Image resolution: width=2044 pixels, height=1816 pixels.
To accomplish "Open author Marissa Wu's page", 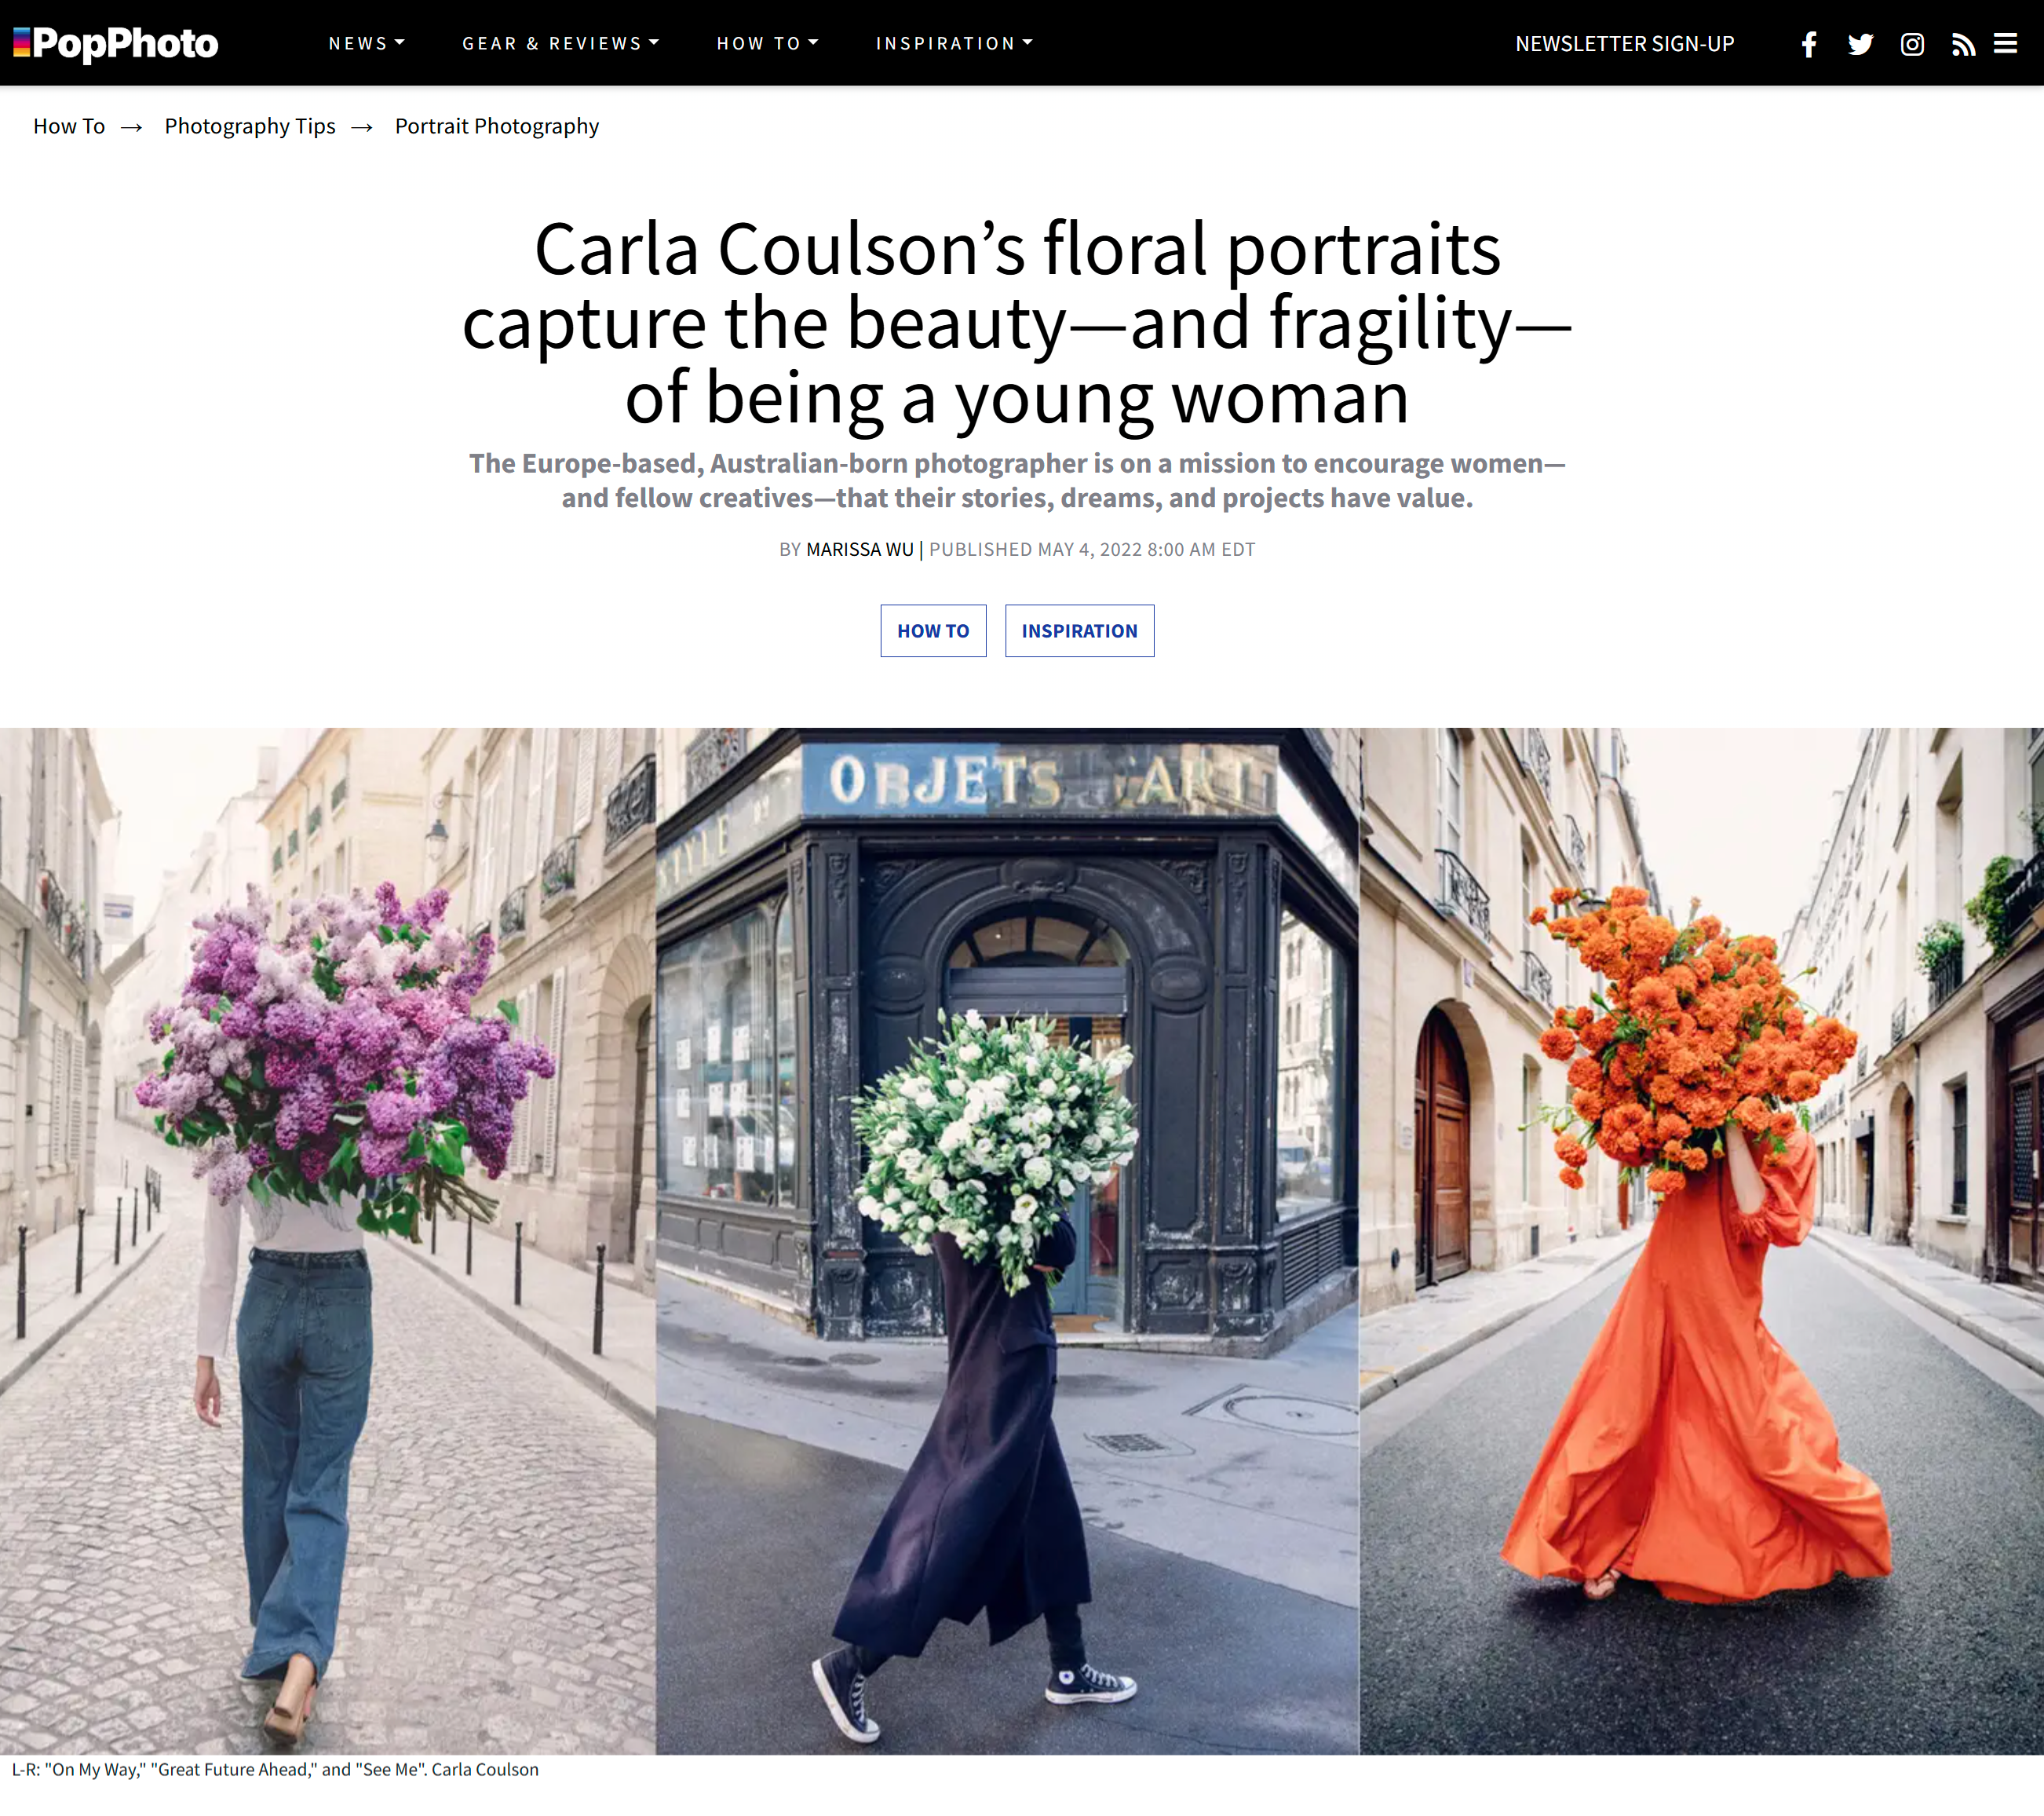I will 860,549.
